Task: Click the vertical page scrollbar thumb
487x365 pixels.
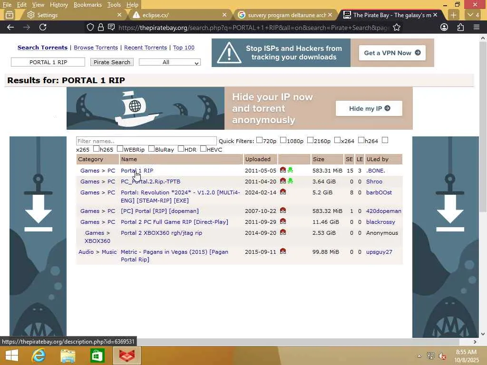Action: 482,126
